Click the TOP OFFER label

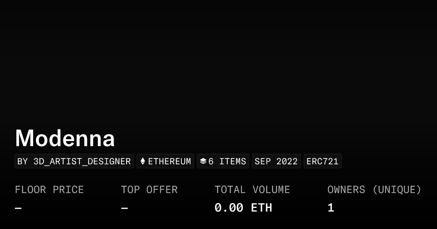(149, 190)
